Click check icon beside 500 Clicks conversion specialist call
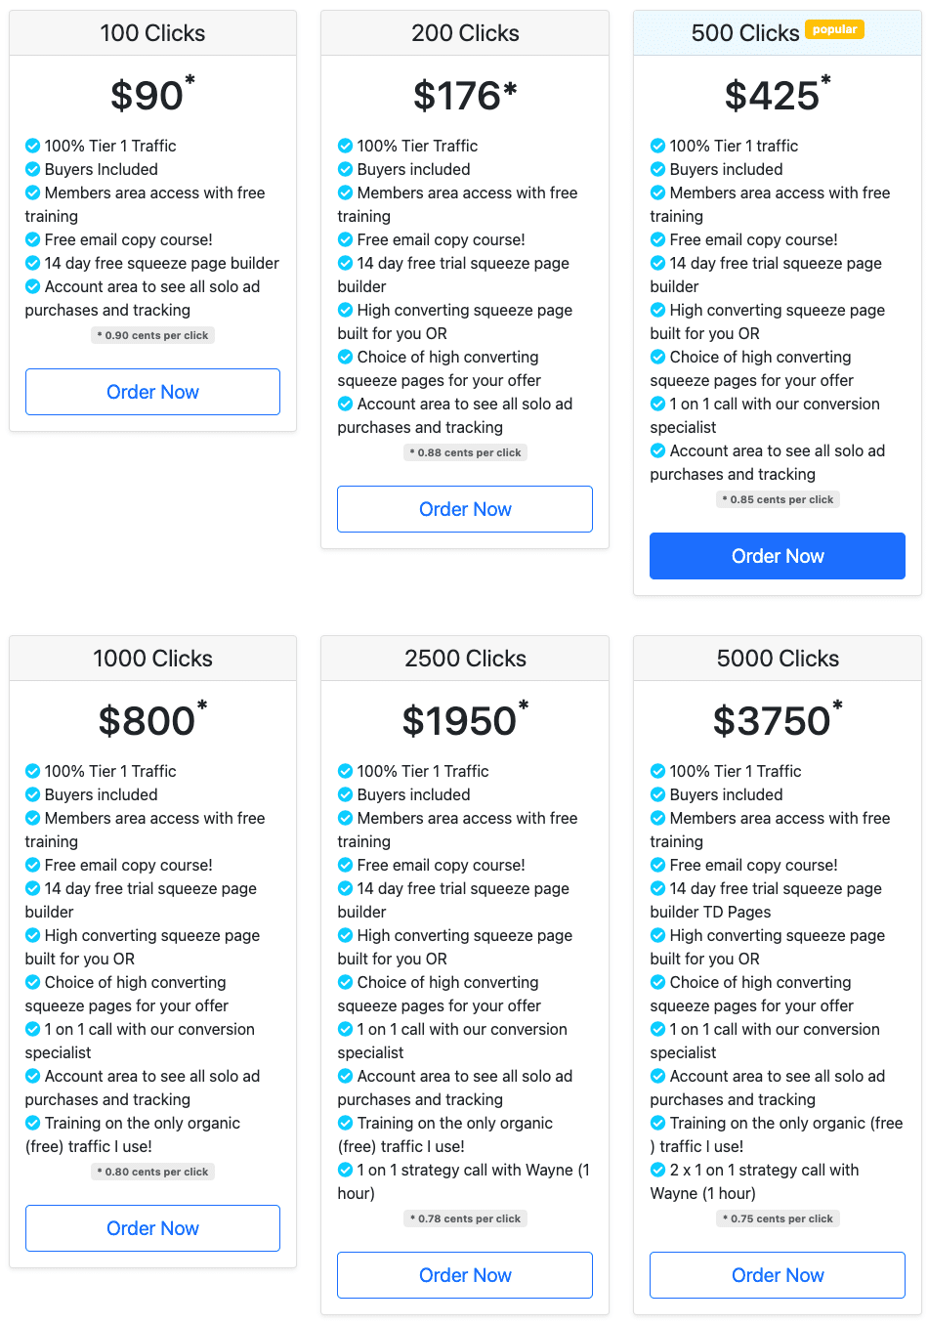 click(657, 404)
